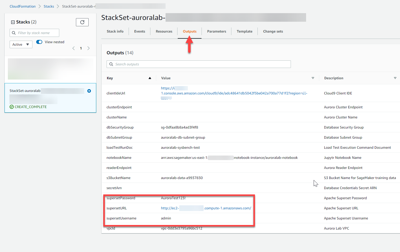
Task: Go to next page of stacks
Action: 88,48
